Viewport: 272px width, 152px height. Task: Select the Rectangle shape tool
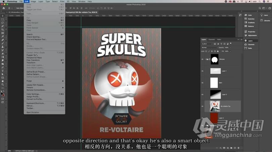click(x=2, y=78)
